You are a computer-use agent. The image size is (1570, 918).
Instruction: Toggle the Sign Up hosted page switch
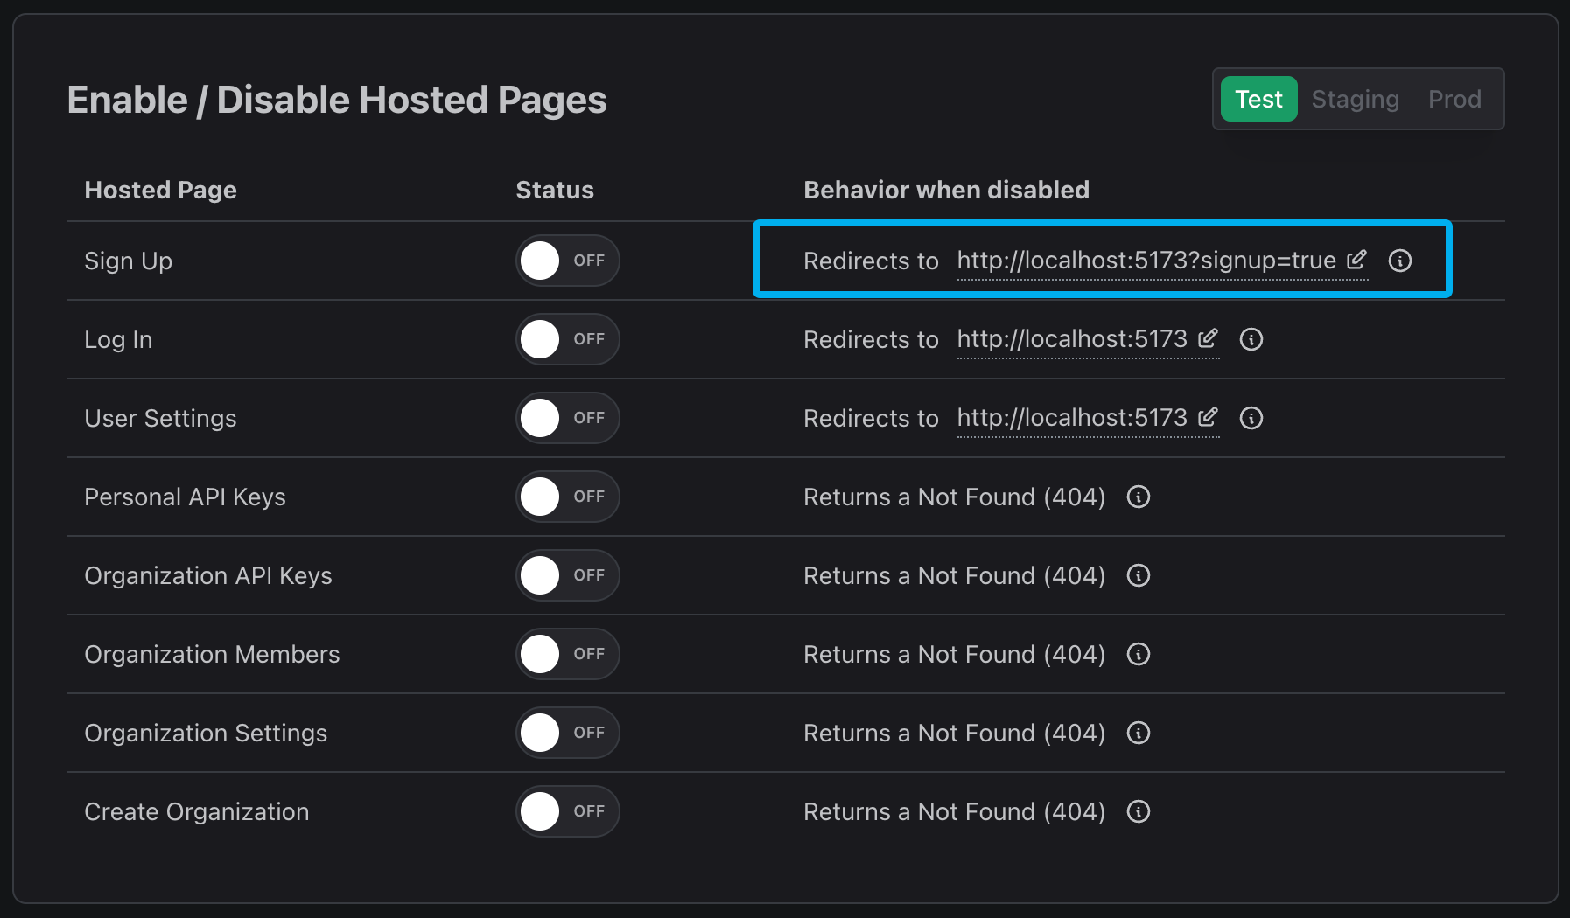(568, 261)
